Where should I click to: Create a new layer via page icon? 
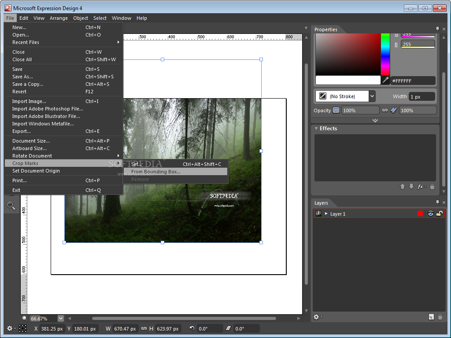click(x=431, y=317)
